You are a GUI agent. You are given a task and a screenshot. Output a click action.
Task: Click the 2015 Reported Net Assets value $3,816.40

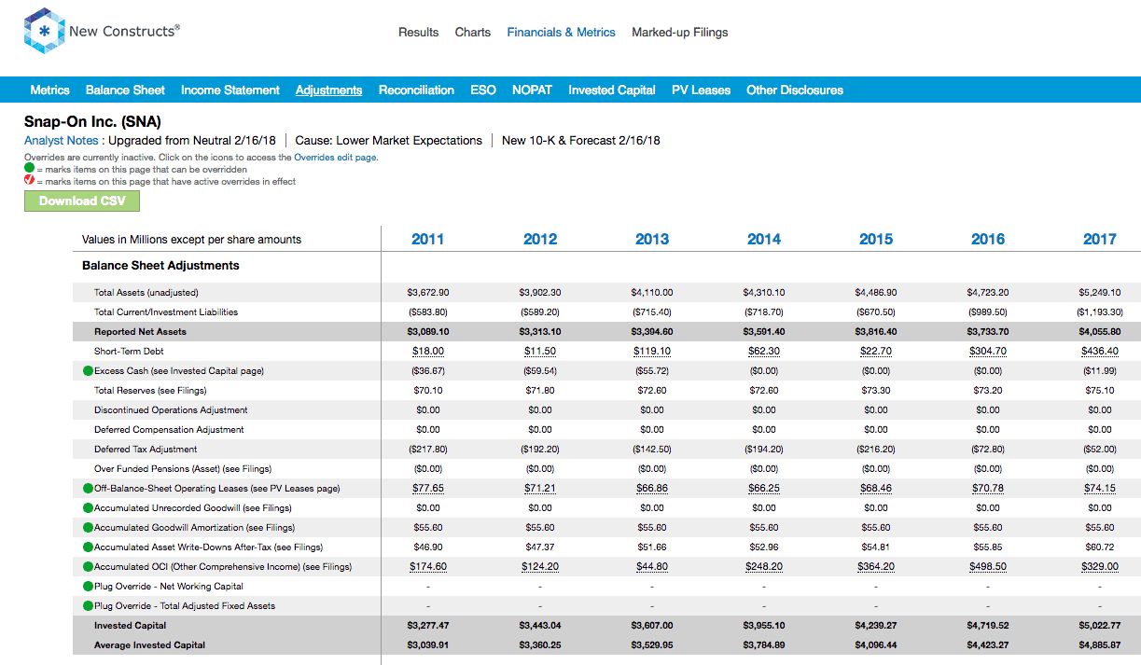click(876, 332)
